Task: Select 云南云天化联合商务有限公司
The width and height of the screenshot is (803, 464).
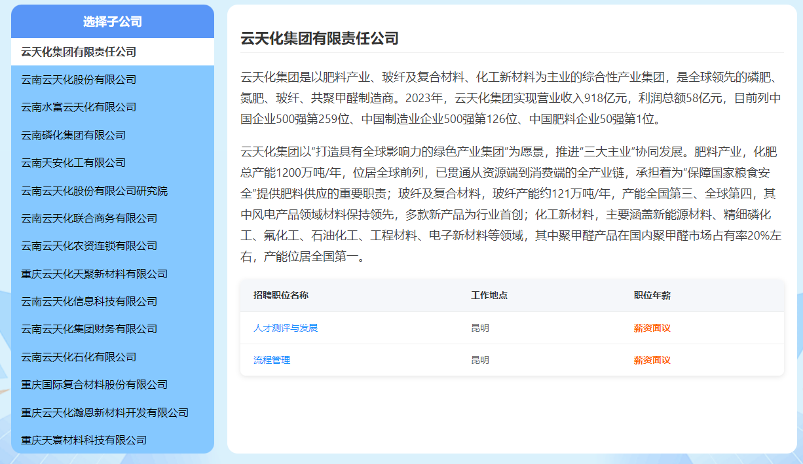Action: pos(89,219)
